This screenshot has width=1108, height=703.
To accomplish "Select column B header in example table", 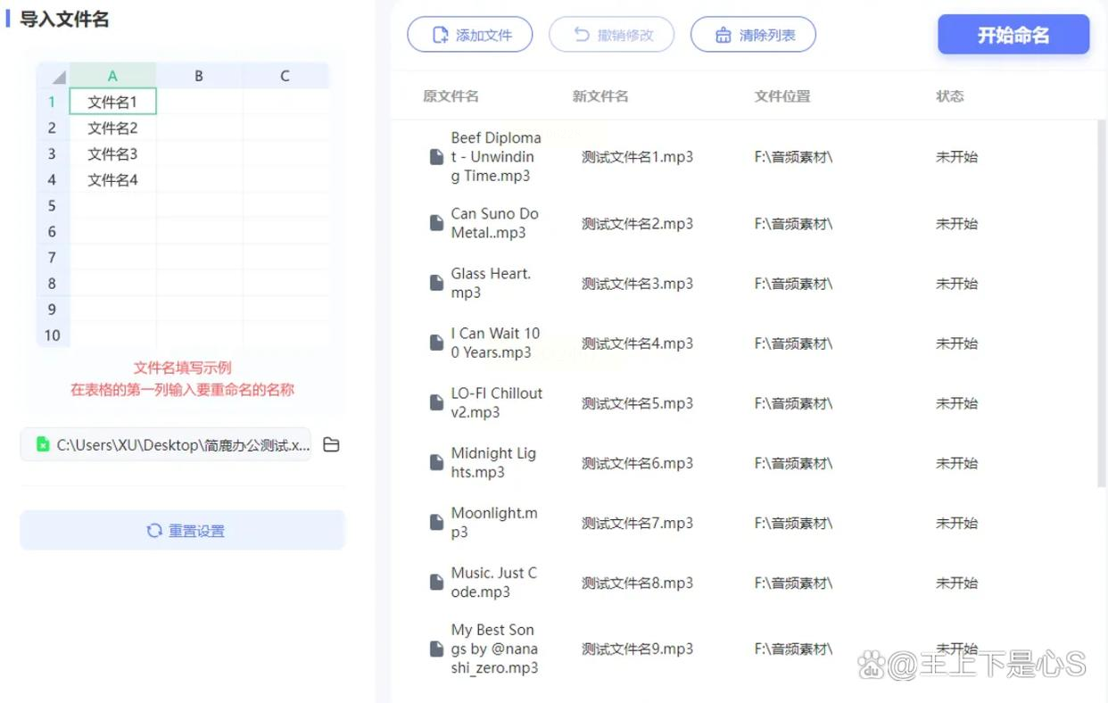I will click(x=199, y=76).
